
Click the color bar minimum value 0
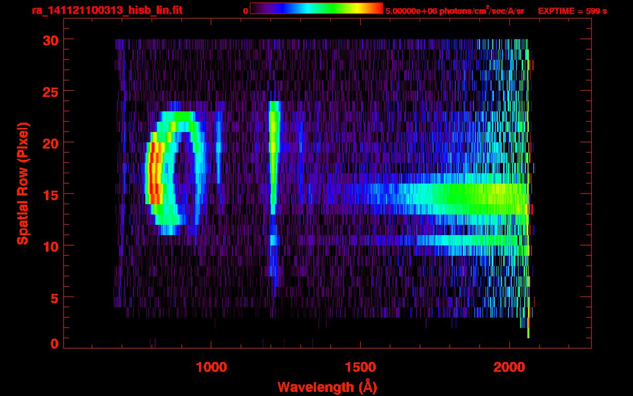click(245, 11)
